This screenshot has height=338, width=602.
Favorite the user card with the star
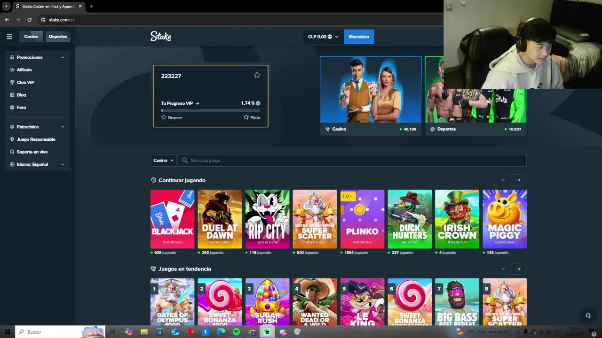(257, 75)
